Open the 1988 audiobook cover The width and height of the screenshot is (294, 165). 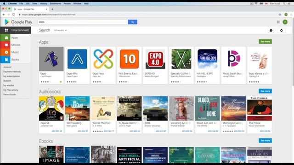(155, 108)
